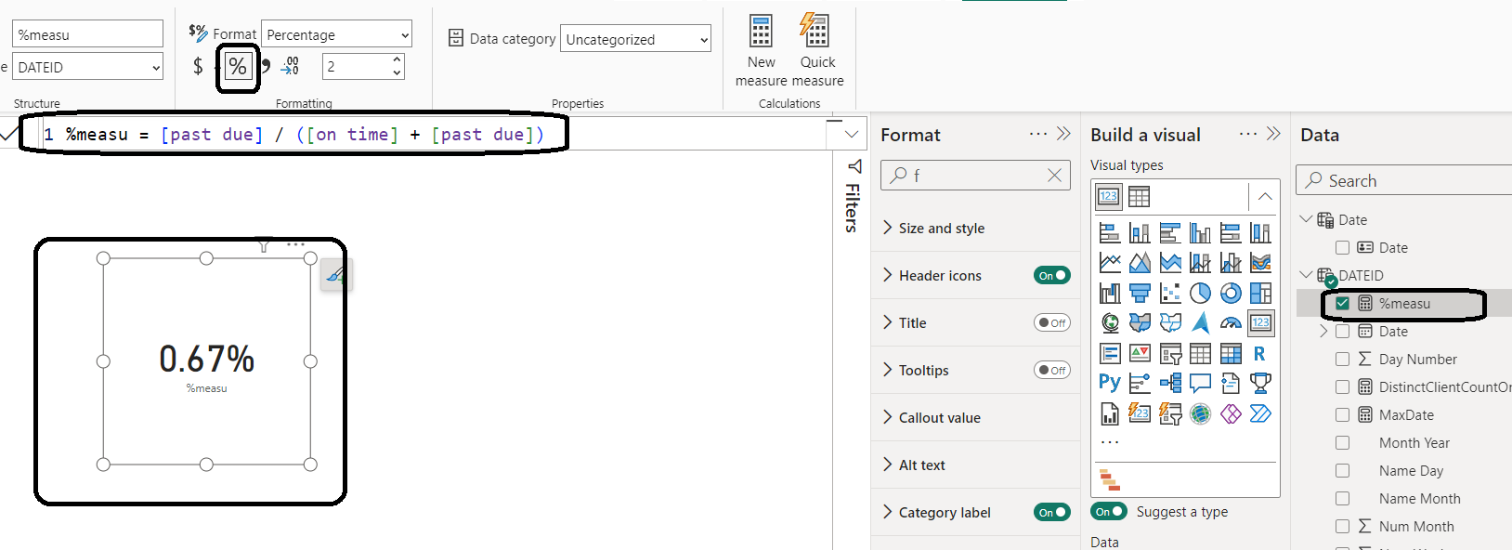Collapse the DATEID table in Data
Screen dimensions: 1512x550
[x=1306, y=275]
